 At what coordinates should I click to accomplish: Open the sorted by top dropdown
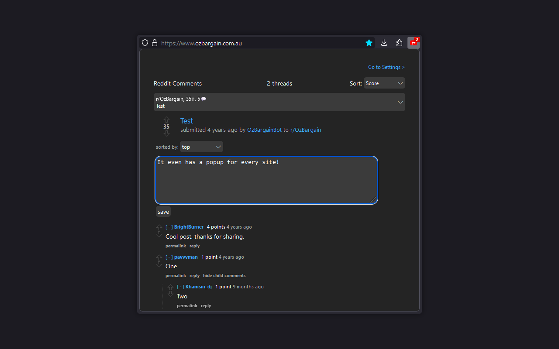pyautogui.click(x=201, y=147)
